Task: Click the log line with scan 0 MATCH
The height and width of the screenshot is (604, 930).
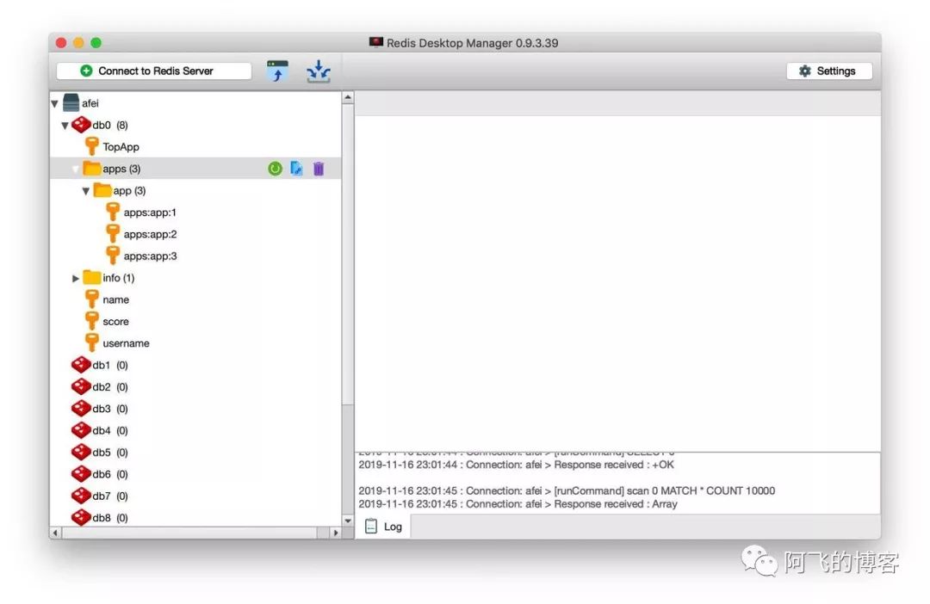Action: coord(567,490)
